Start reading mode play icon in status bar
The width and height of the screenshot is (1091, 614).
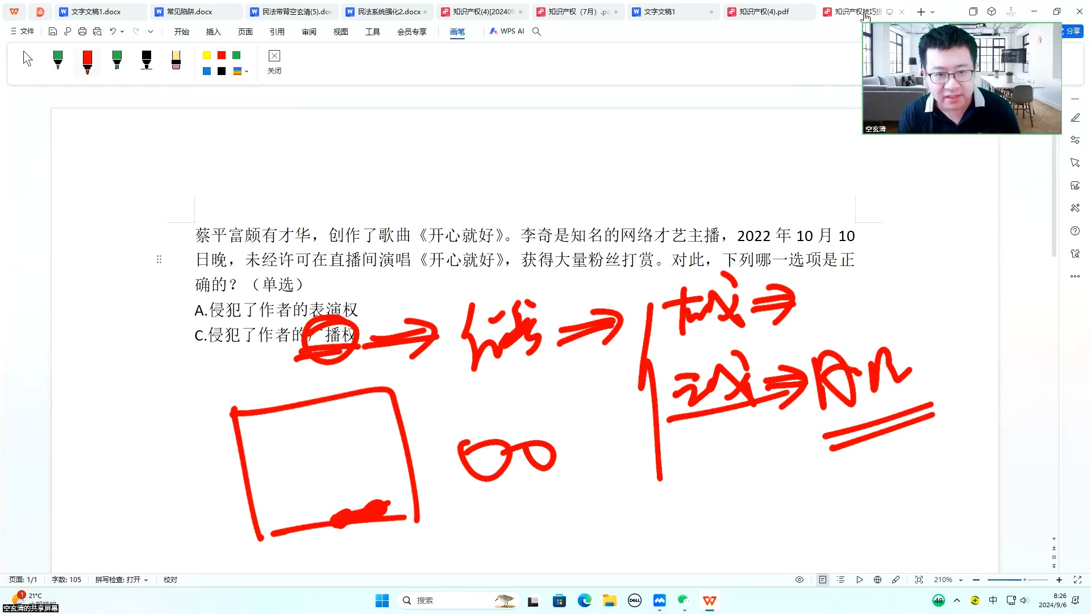[x=860, y=580]
